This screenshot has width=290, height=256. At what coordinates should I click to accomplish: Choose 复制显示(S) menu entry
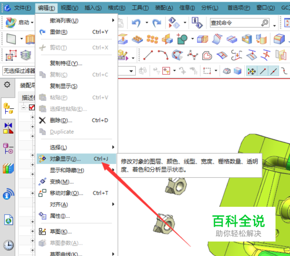point(77,86)
